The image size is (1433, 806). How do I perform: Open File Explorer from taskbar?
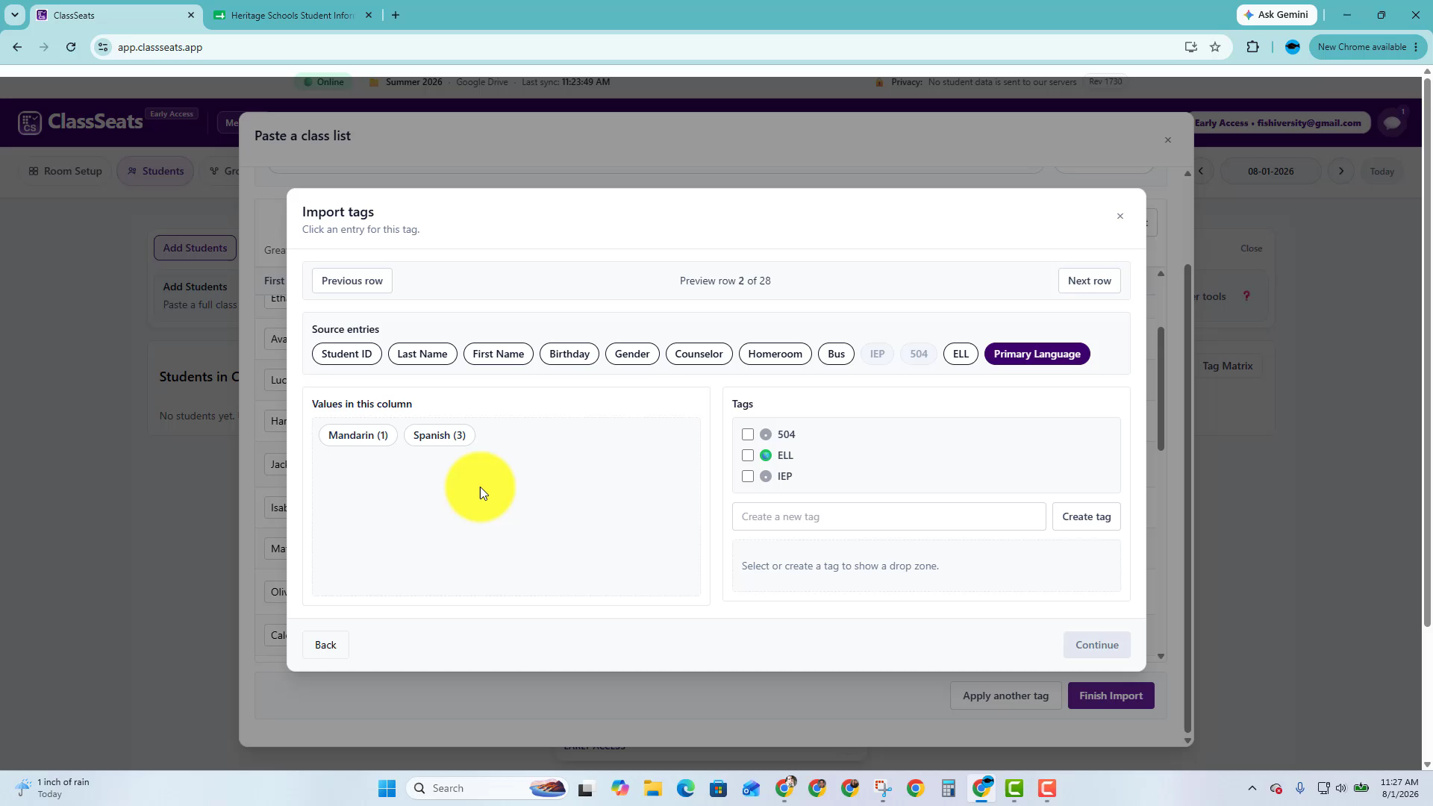(x=653, y=788)
